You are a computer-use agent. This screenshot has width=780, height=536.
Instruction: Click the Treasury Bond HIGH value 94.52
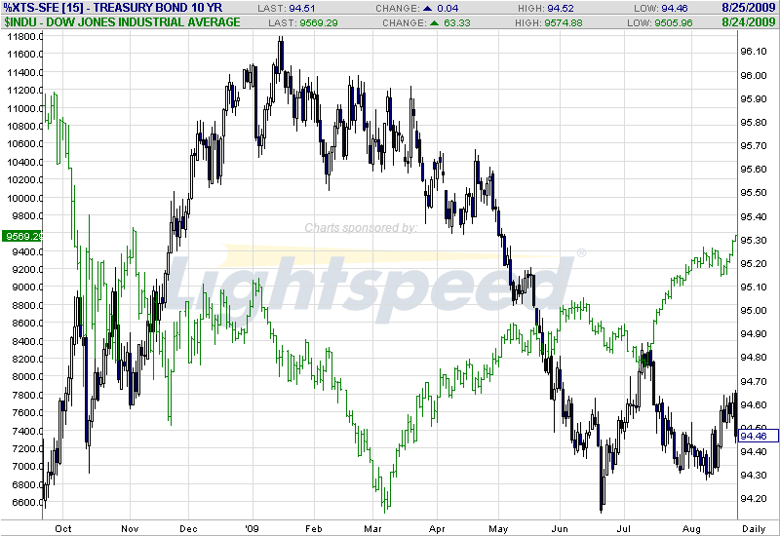point(560,9)
